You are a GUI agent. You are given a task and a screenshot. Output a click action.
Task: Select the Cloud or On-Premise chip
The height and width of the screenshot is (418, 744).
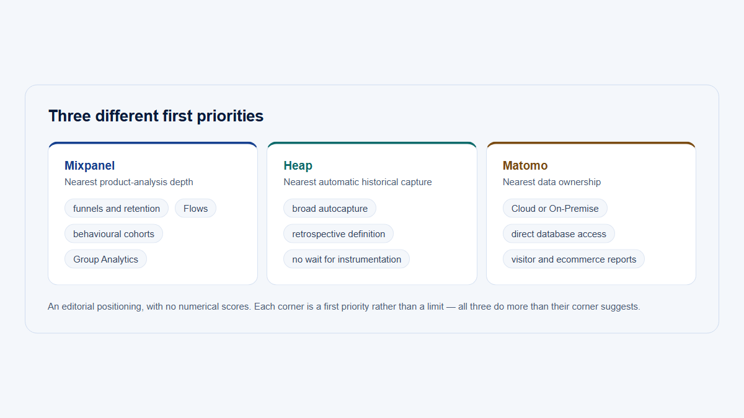coord(555,208)
